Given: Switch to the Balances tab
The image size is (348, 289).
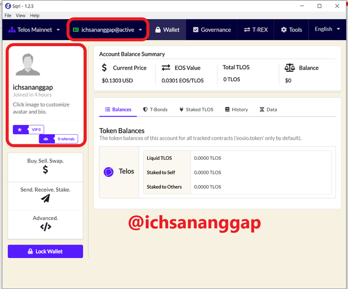Looking at the screenshot, I should click(x=118, y=110).
